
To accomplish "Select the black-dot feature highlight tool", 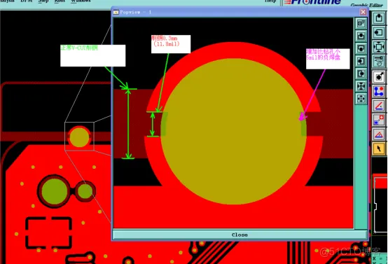I will click(379, 77).
